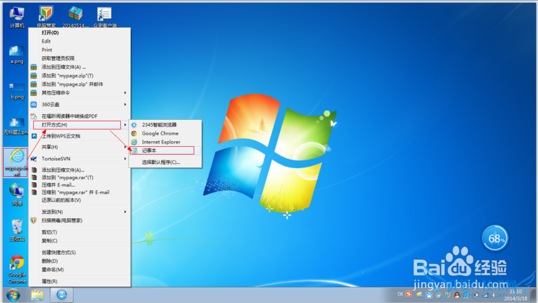Viewport: 538px width, 303px height.
Task: Click the 68% acceleration ball widget
Action: pyautogui.click(x=495, y=238)
